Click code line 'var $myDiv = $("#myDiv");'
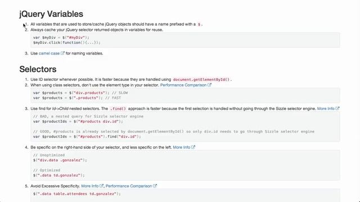 61,38
